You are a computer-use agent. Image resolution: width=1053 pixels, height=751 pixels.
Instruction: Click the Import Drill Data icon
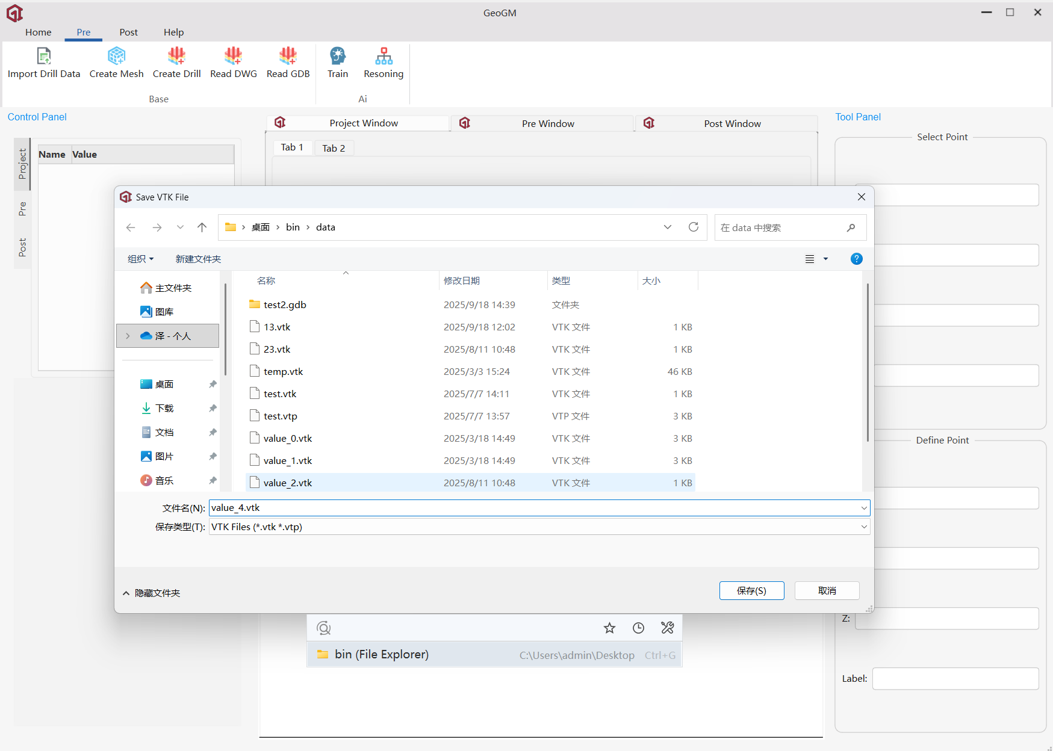tap(43, 57)
